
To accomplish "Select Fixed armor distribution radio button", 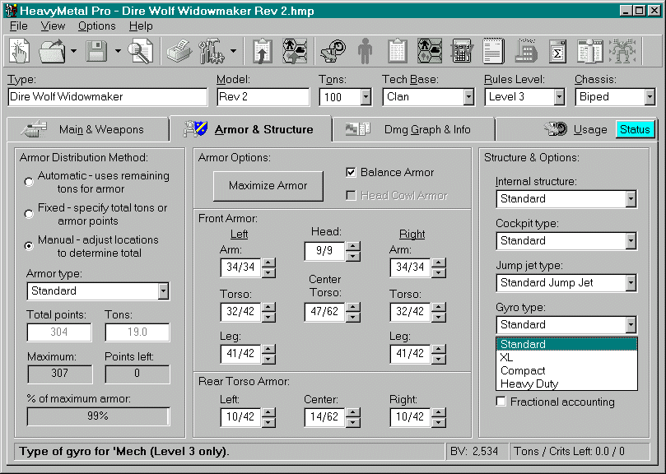I will 29,214.
